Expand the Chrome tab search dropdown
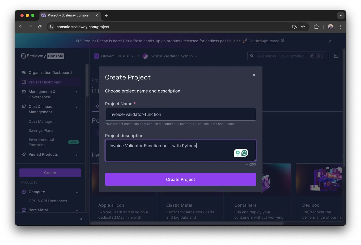The image size is (361, 245). 341,15
